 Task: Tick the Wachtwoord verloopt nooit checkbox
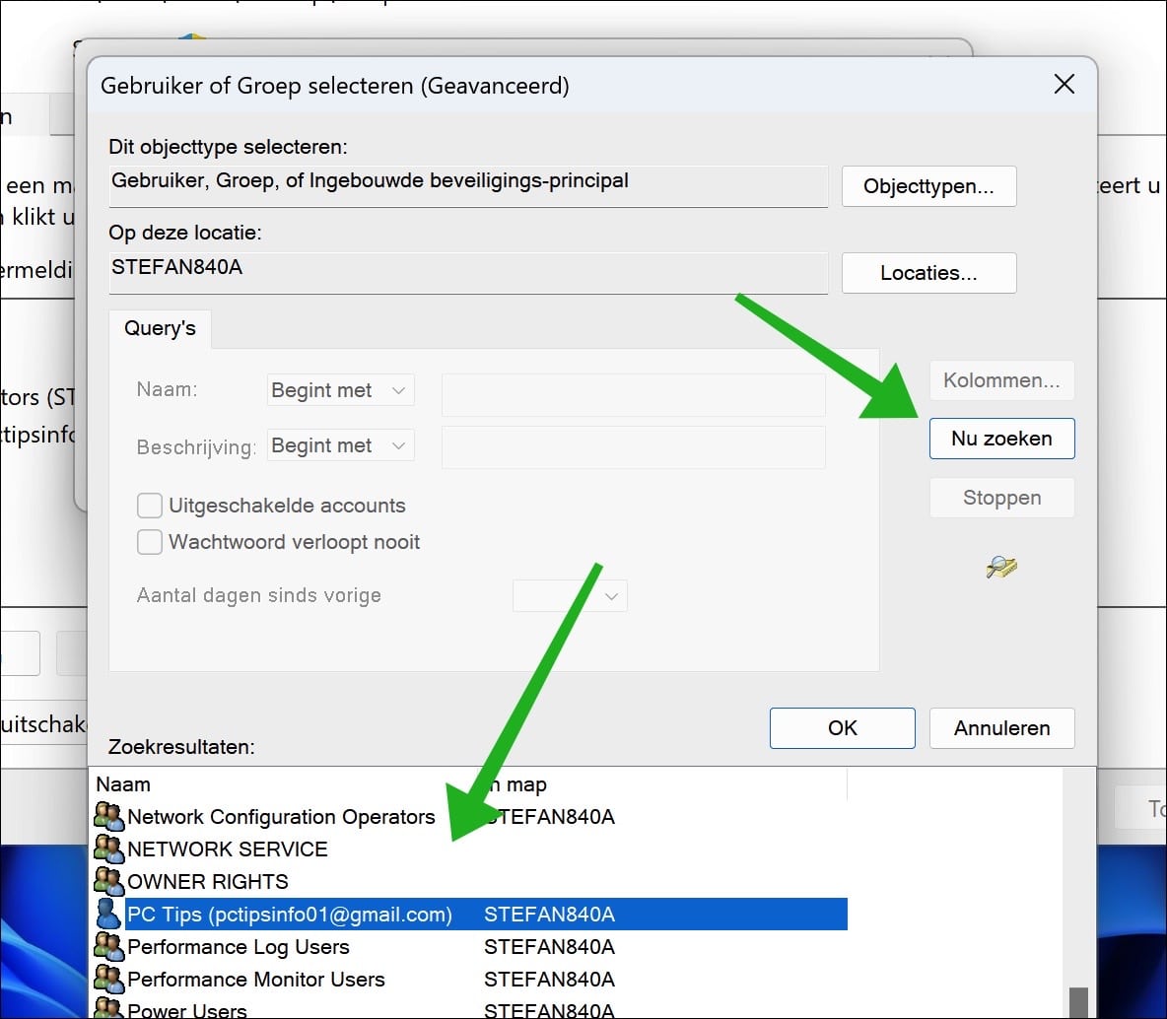click(x=150, y=542)
